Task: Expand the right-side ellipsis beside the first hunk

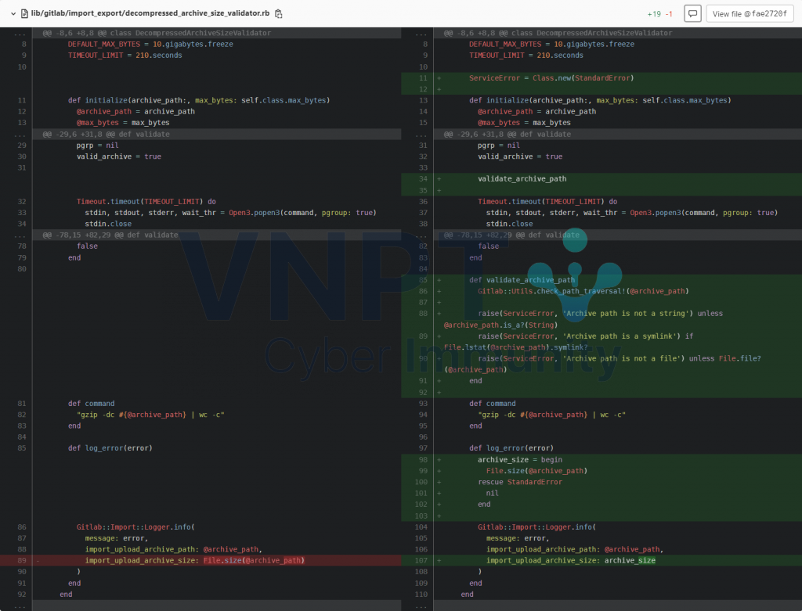Action: click(x=421, y=33)
